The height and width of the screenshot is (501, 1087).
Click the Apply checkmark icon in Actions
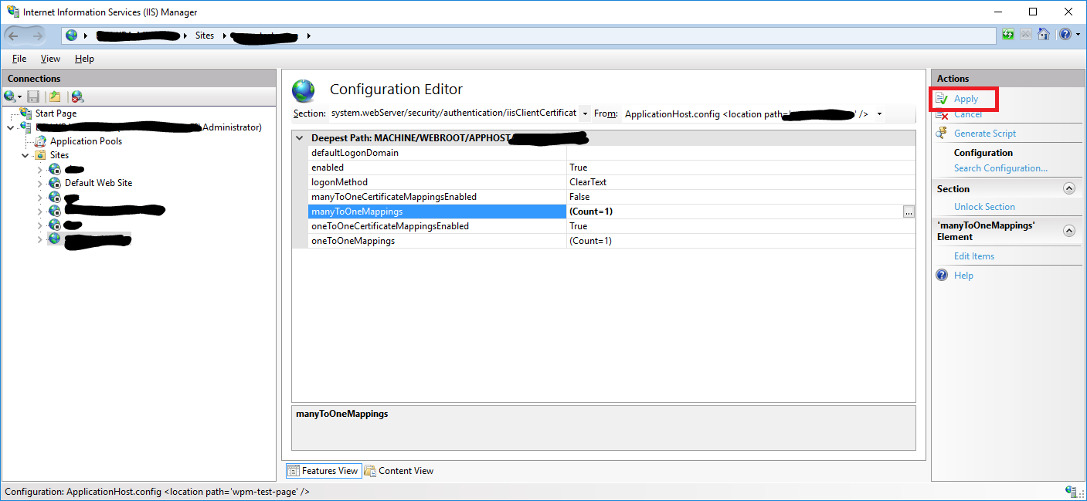click(942, 99)
